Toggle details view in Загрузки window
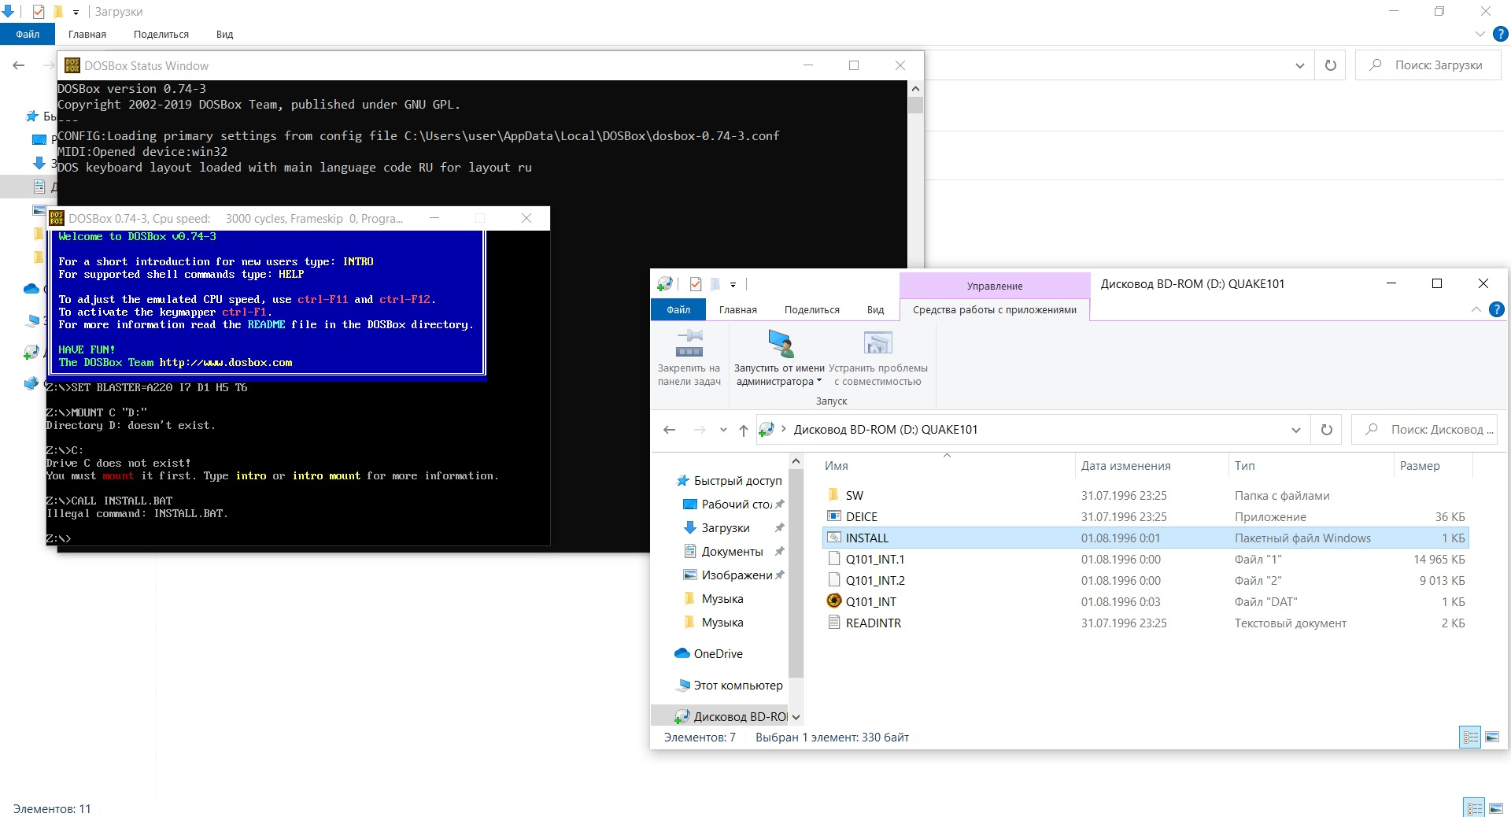 (x=1473, y=808)
